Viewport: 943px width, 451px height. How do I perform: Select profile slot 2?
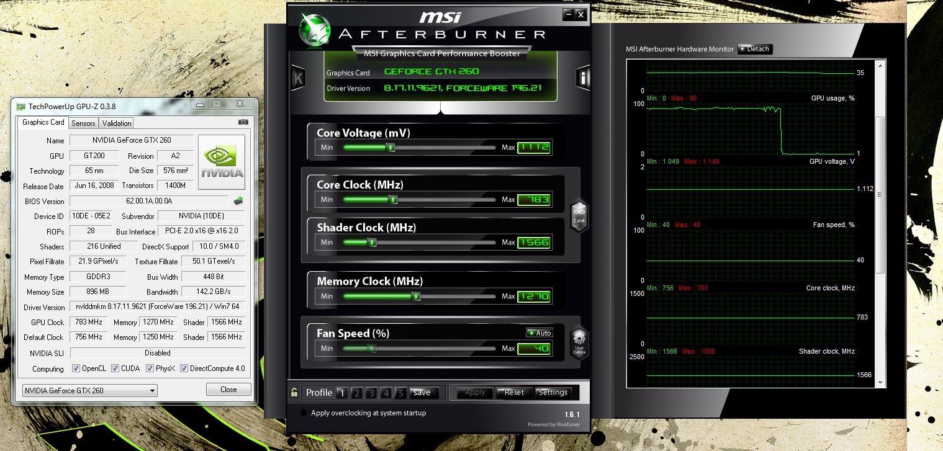coord(356,393)
